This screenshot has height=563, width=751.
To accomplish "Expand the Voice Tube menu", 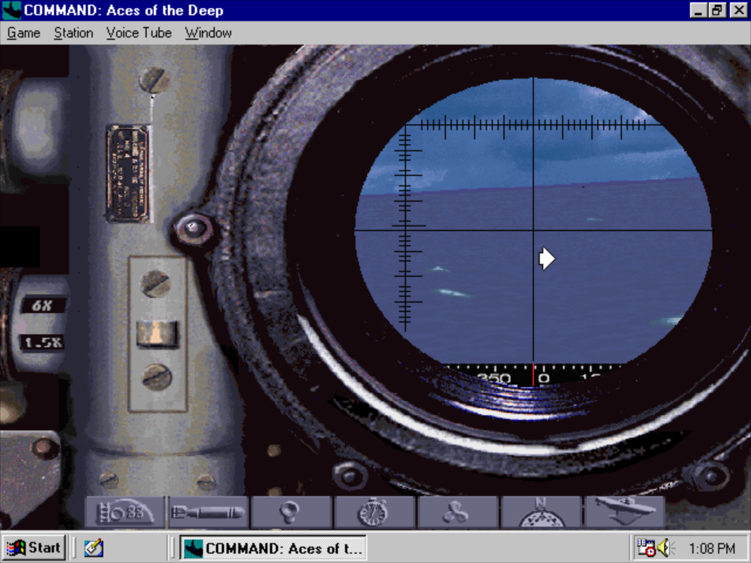I will (139, 33).
